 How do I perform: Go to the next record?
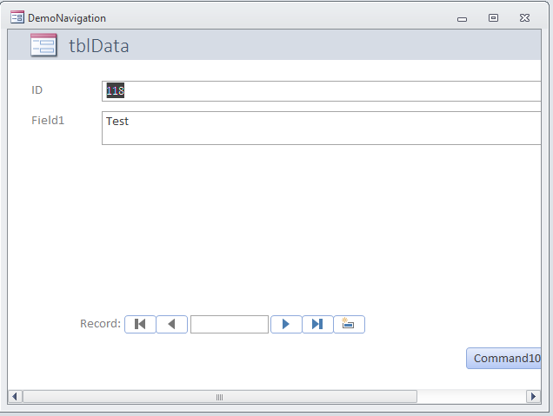[286, 324]
